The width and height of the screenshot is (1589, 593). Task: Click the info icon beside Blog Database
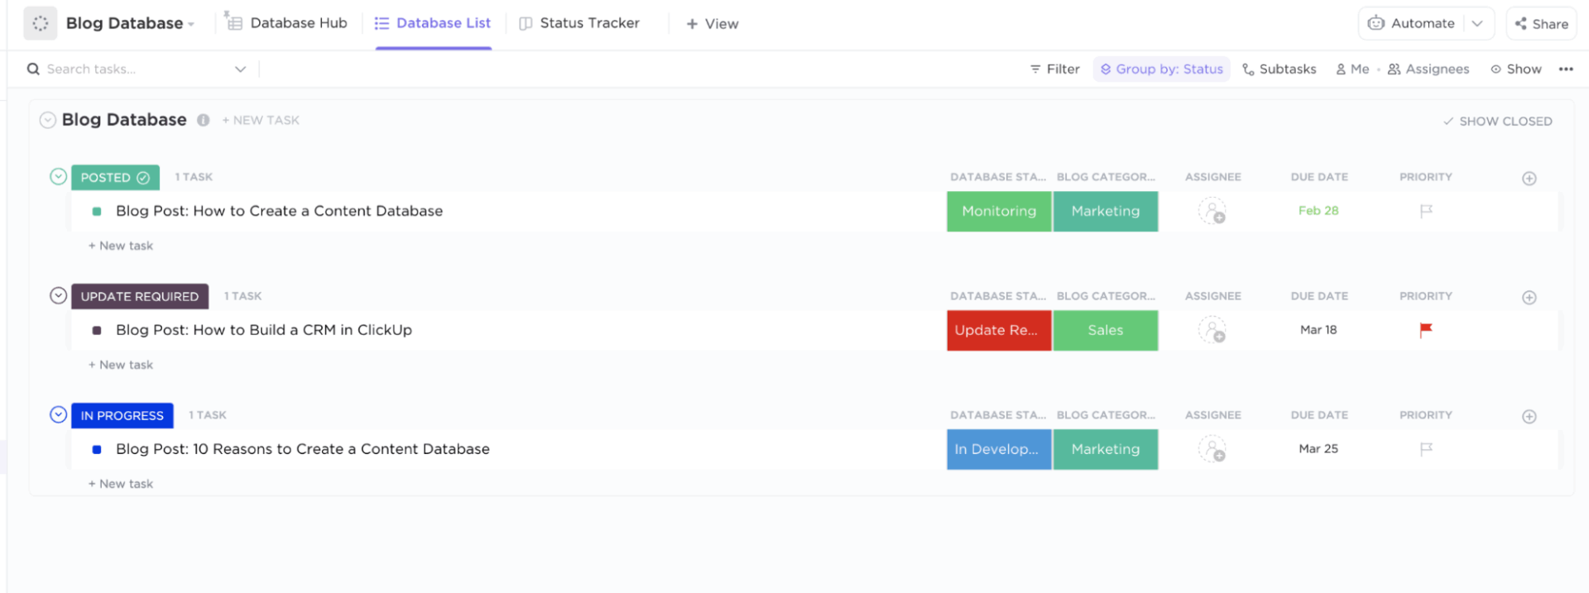203,120
